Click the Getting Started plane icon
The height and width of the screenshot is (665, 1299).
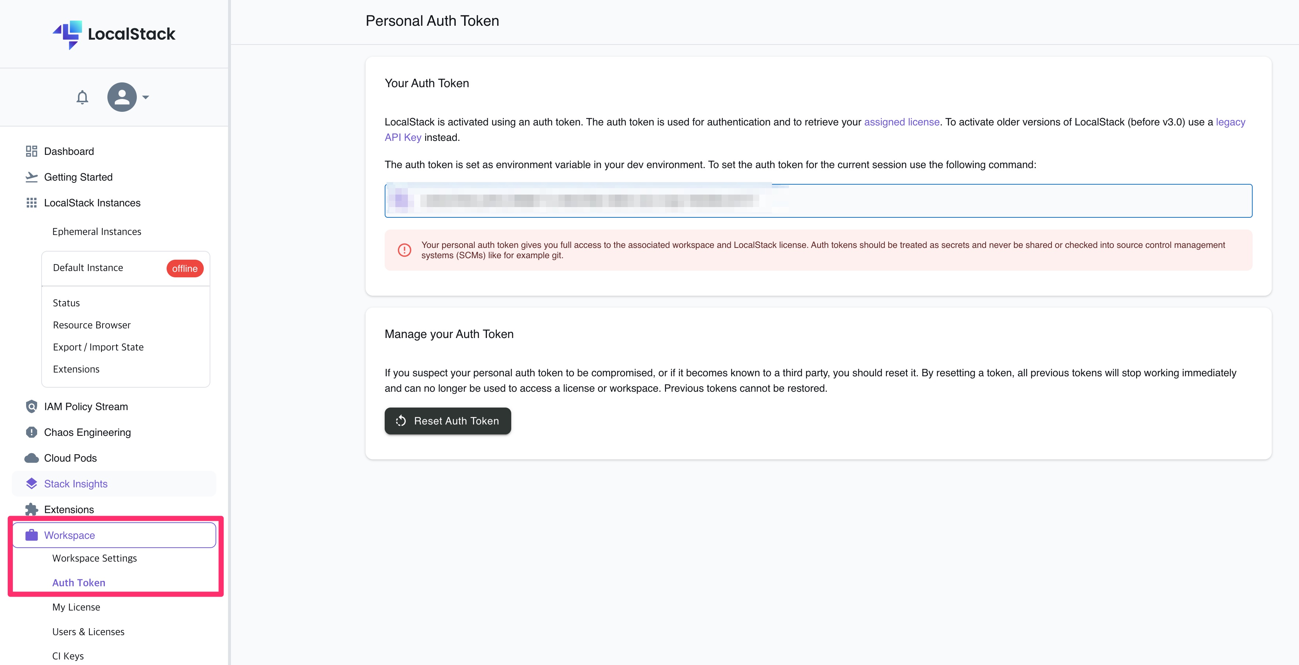click(x=31, y=177)
